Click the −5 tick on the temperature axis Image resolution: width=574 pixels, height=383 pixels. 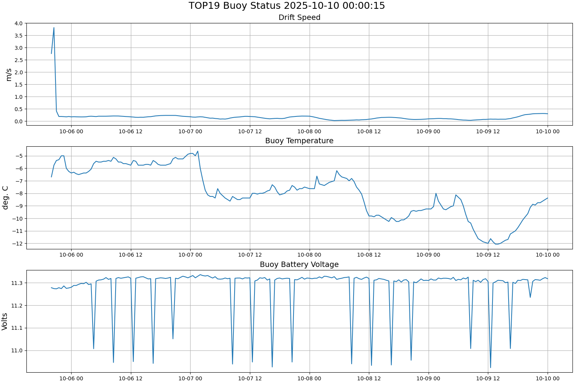coord(19,156)
